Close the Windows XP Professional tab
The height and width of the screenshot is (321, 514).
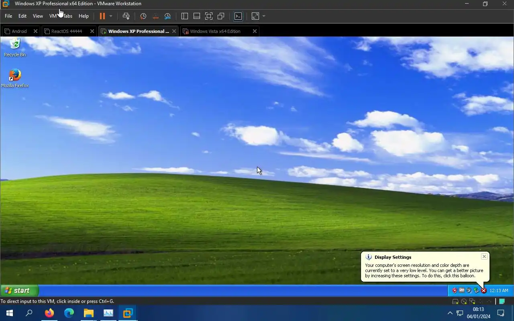(x=174, y=31)
